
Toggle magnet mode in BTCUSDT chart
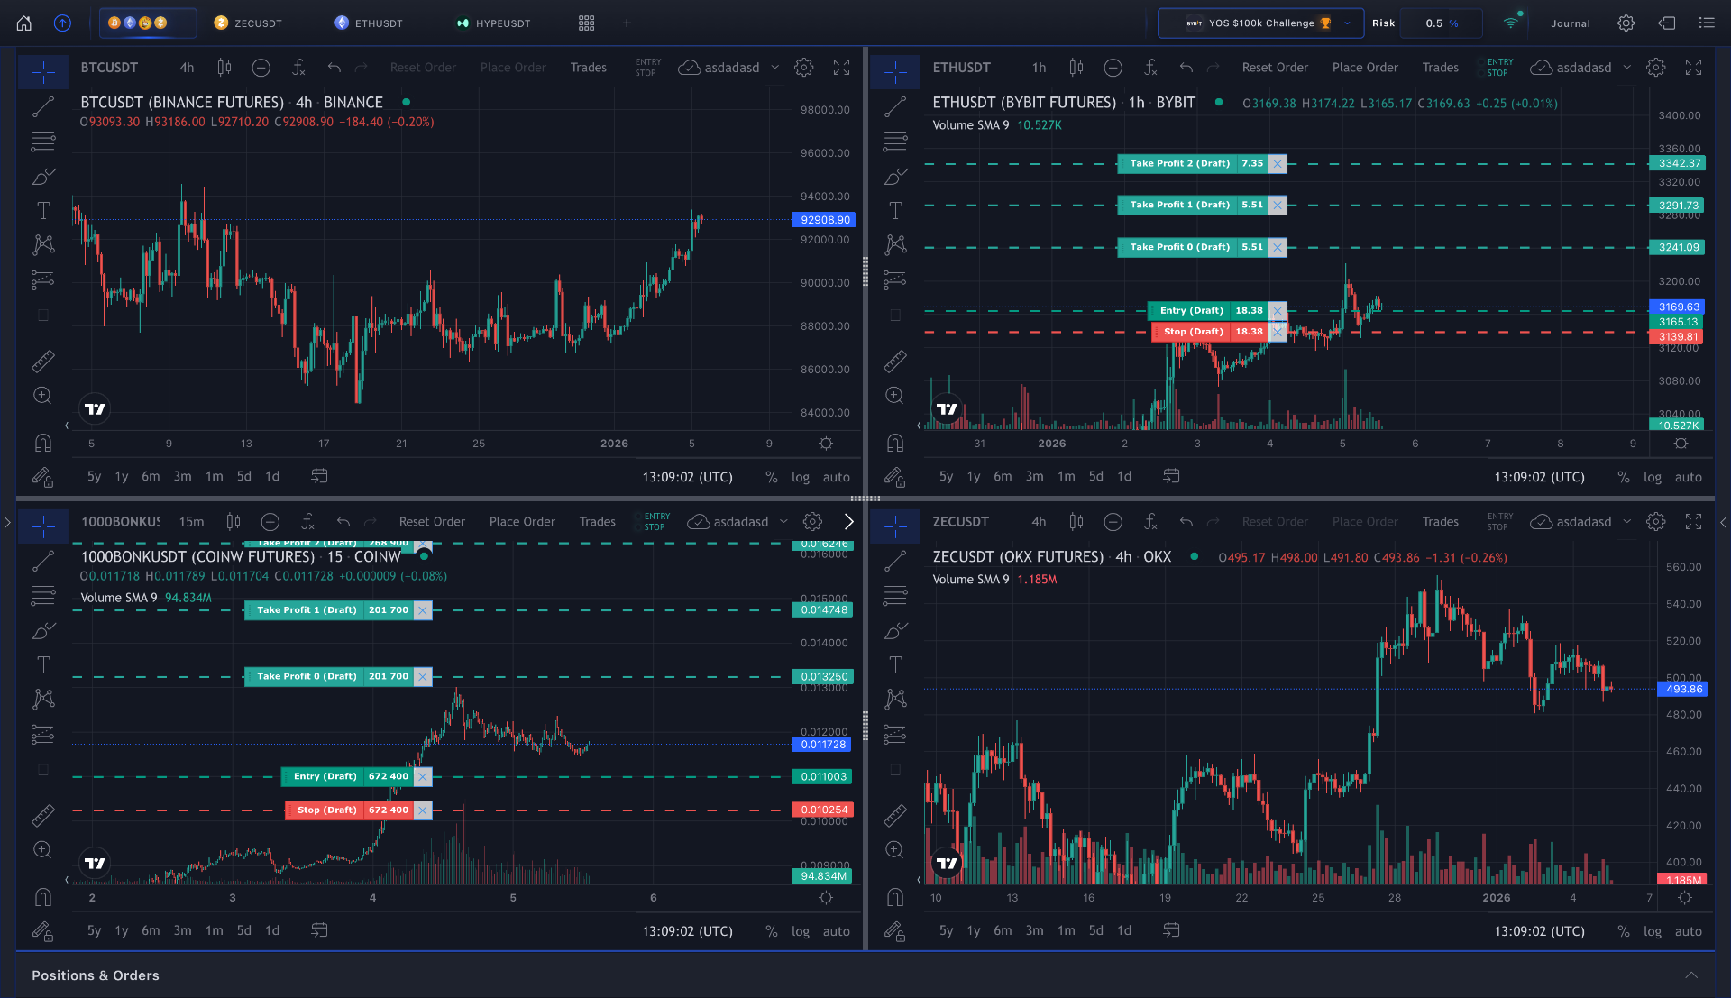pos(43,443)
